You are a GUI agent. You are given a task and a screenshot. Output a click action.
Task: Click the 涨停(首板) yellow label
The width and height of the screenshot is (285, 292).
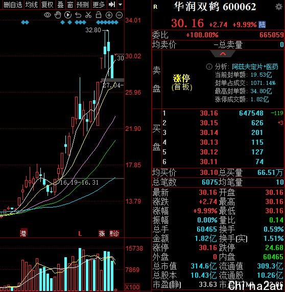[x=182, y=82]
